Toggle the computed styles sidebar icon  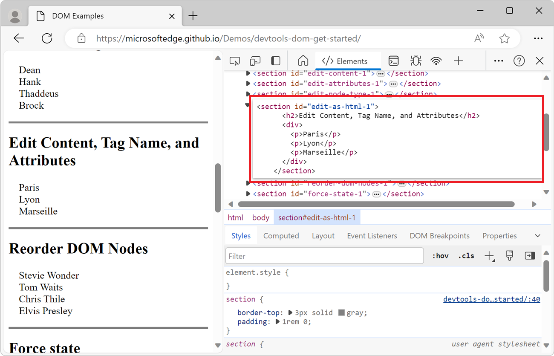pos(530,255)
